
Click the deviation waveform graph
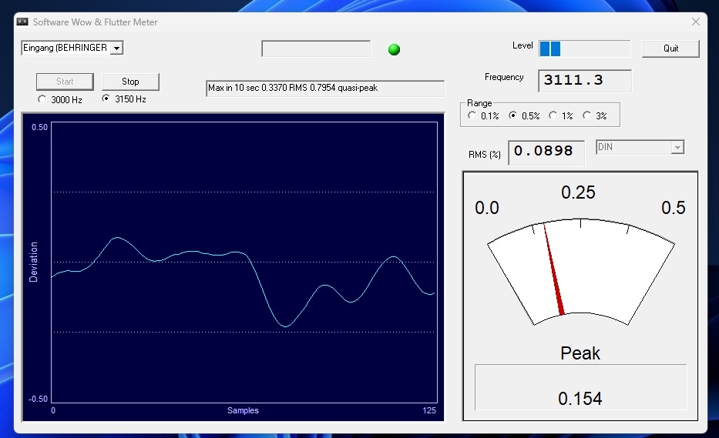244,262
